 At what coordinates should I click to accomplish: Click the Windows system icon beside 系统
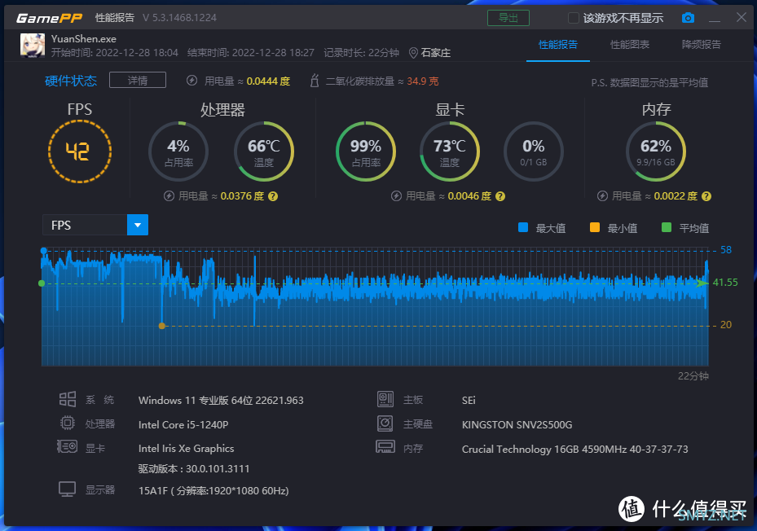coord(68,399)
